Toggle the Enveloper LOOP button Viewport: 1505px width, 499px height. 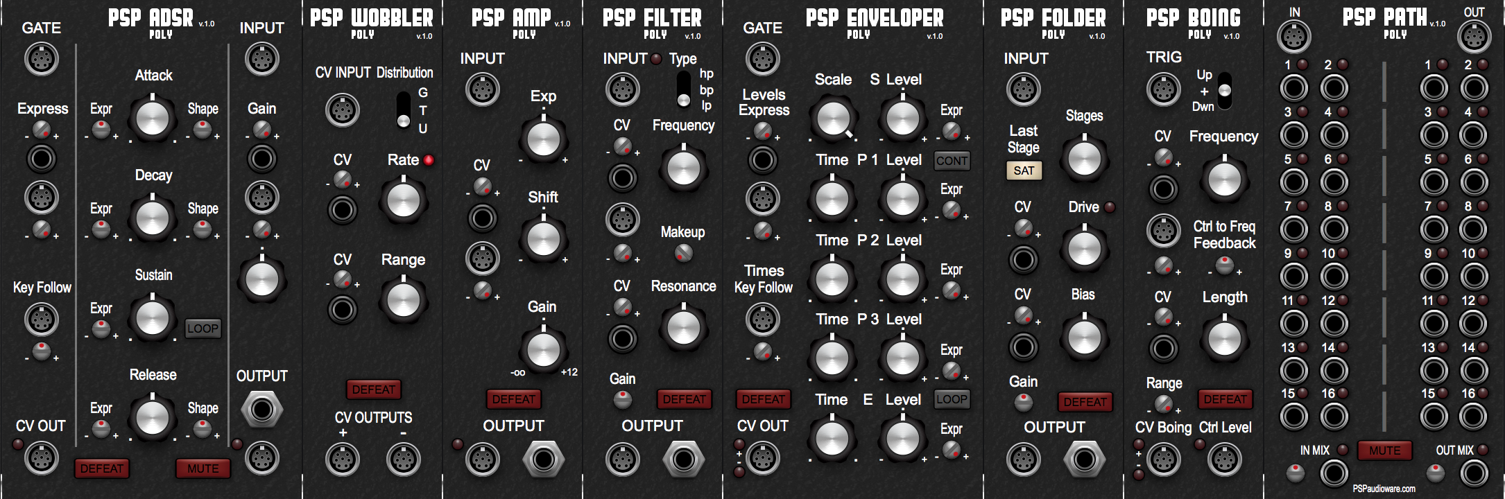click(x=952, y=399)
